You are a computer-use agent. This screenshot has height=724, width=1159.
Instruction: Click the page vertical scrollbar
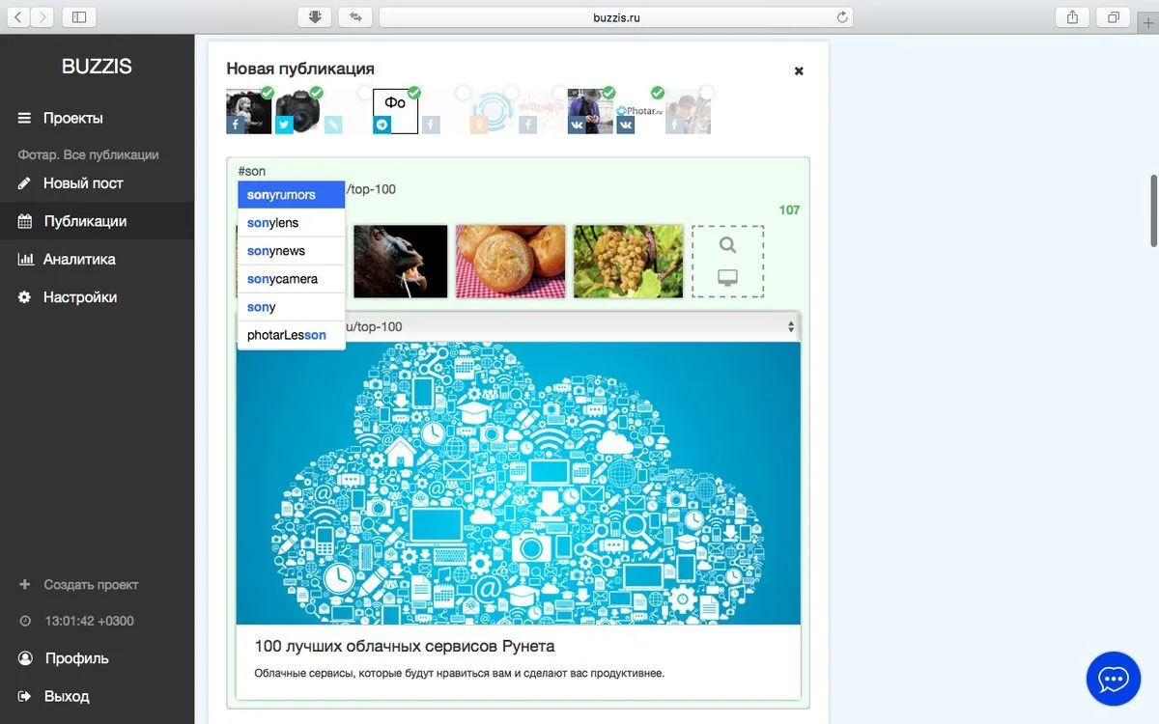click(x=1153, y=210)
